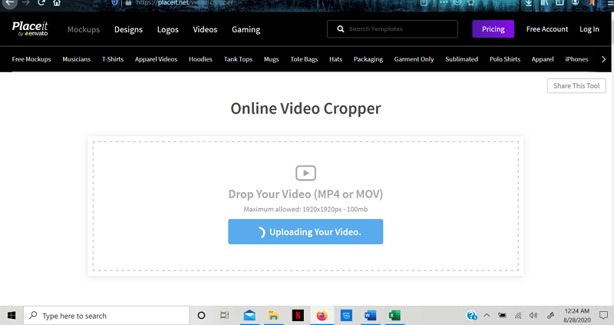The height and width of the screenshot is (325, 614).
Task: Click the Free Account link
Action: click(x=547, y=29)
